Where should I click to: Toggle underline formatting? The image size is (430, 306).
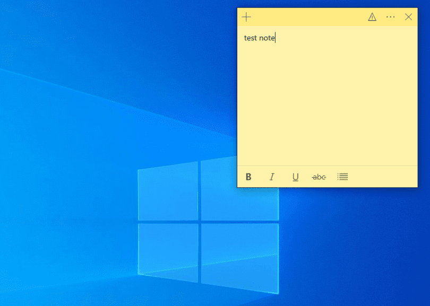coord(295,177)
